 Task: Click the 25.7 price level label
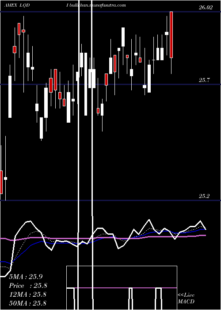tap(204, 80)
